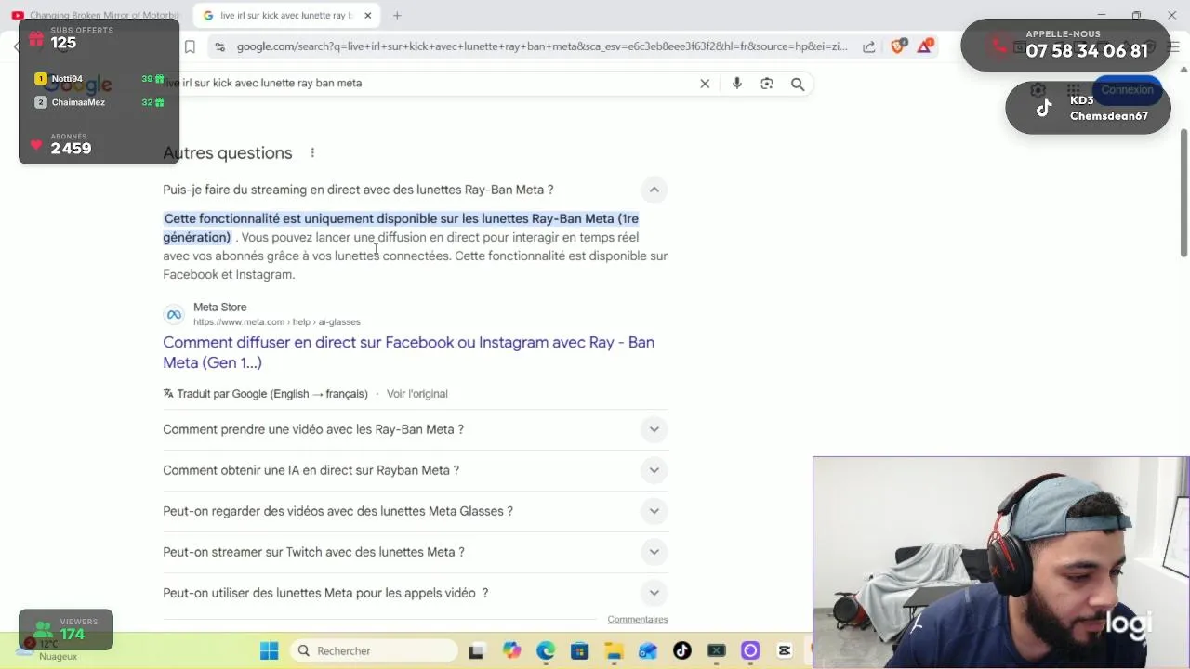Open Brave Shields lion icon
The height and width of the screenshot is (669, 1190).
[898, 46]
